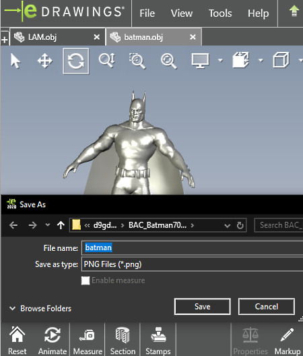
Task: Click the folder icon in the address bar
Action: point(77,225)
